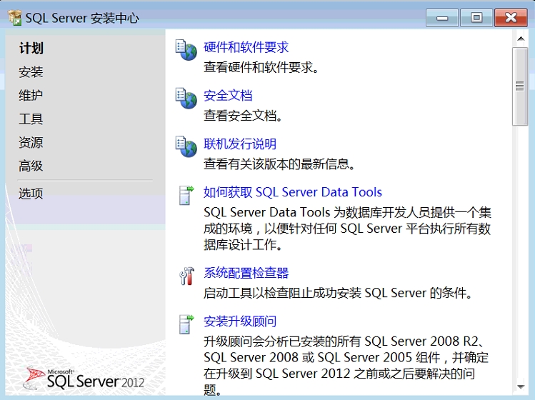Viewport: 535px width, 400px height.
Task: Click the globe icon beside 联机发行说明
Action: tap(186, 146)
